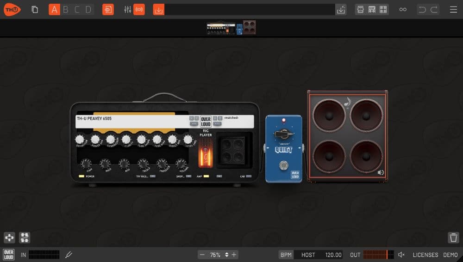Click the Overloud logo in status bar
Viewport: 463px width, 262px height.
coord(8,255)
